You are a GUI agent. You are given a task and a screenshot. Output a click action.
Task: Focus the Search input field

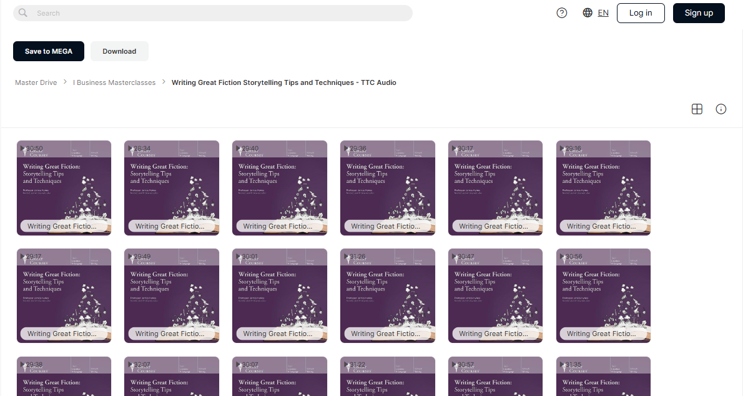point(213,13)
